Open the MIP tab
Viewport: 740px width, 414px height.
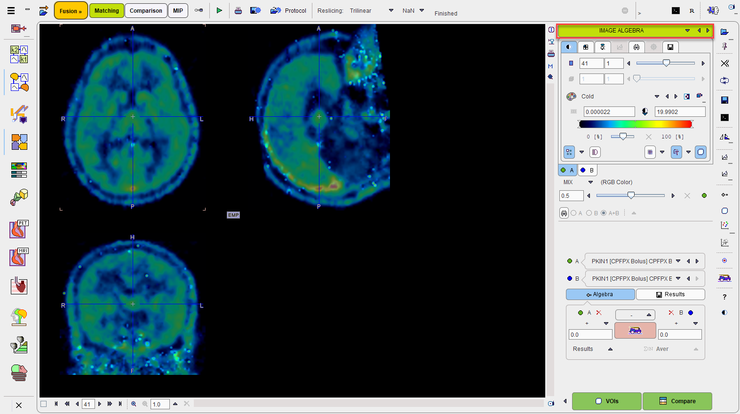click(x=178, y=11)
